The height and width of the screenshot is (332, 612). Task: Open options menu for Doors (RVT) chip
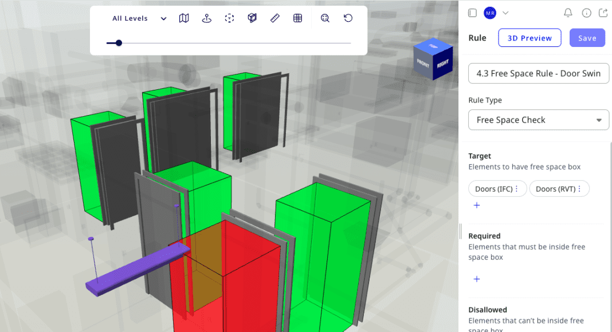coord(579,189)
